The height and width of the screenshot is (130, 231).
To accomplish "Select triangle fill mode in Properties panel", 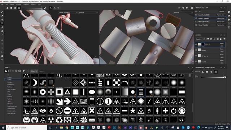I will pyautogui.click(x=203, y=72).
